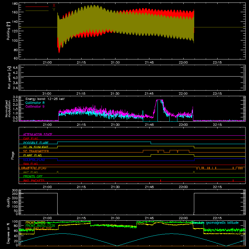Click the MAX_DET_VS_TOT legend entry
Viewport: 249px width, 249px height.
[x=39, y=229]
